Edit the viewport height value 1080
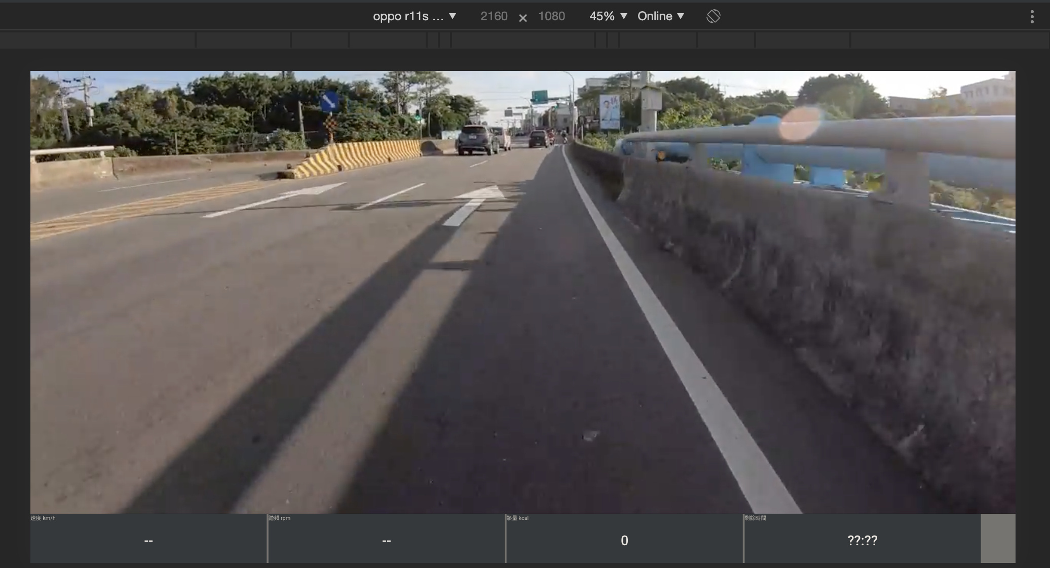The image size is (1050, 568). [x=552, y=16]
